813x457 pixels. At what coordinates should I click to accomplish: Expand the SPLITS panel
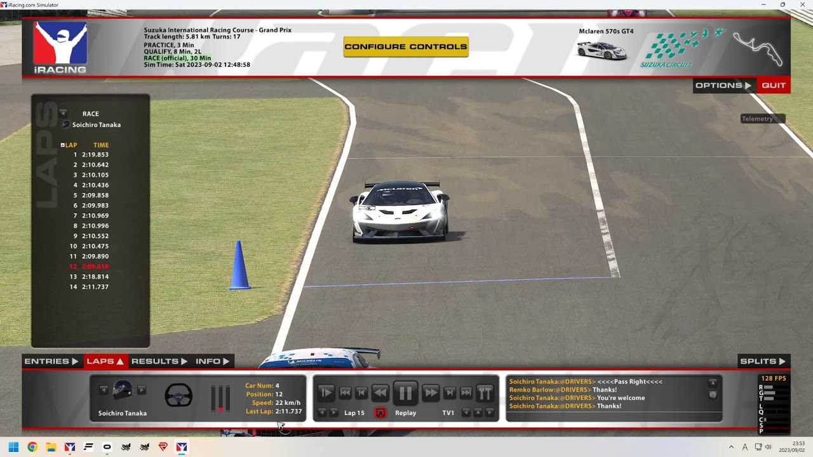pos(763,361)
